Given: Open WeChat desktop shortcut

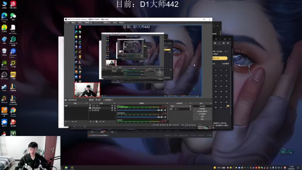Looking at the screenshot, I should 13,17.
